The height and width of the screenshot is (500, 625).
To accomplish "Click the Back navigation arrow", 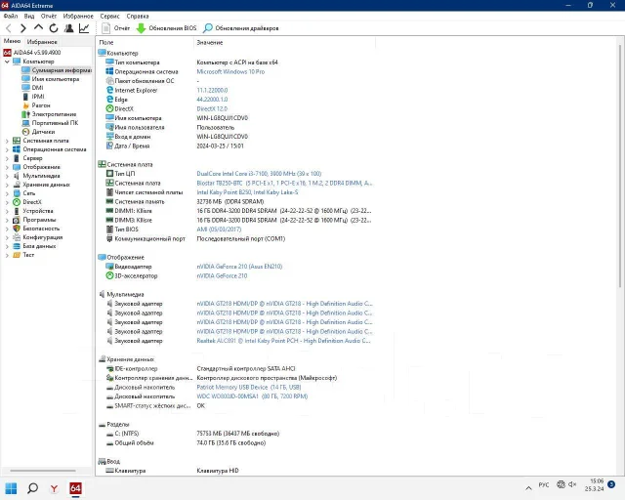I will click(x=9, y=28).
